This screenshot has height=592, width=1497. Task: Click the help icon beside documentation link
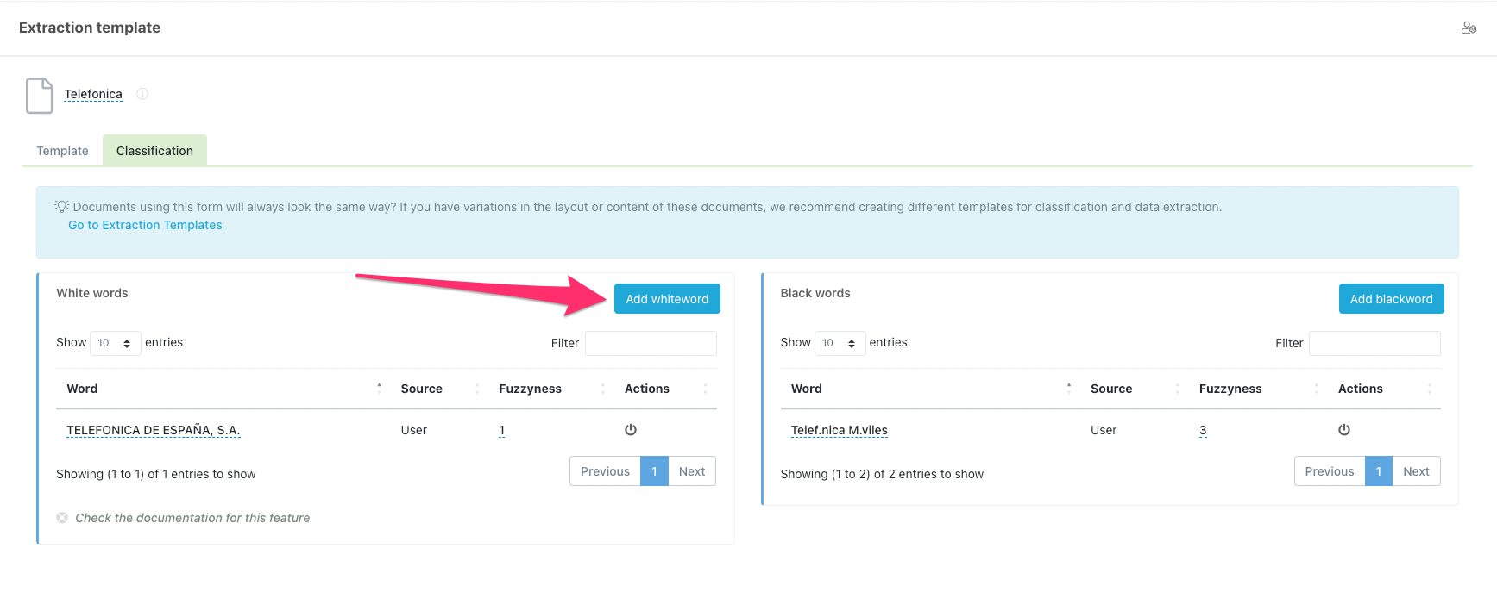(62, 518)
